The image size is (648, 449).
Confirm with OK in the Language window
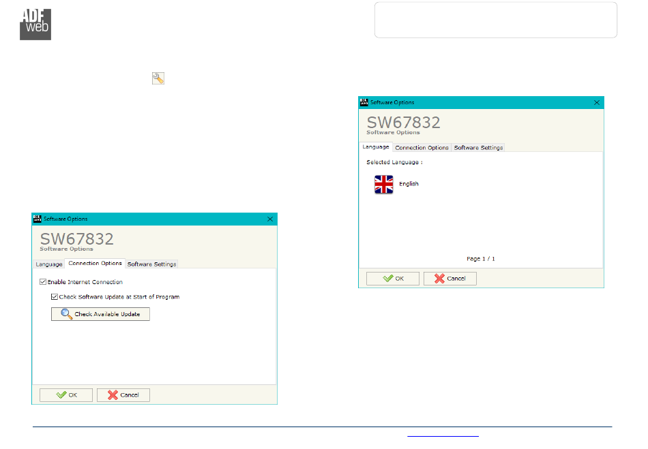(393, 279)
